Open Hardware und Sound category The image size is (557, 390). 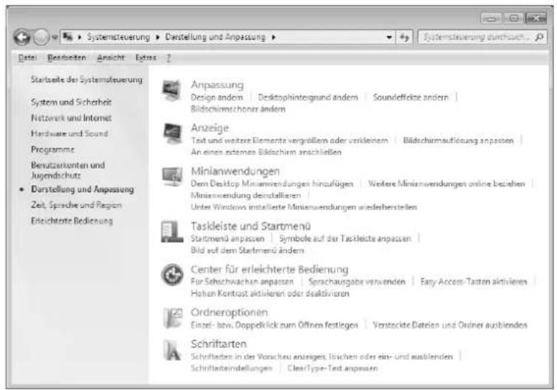pyautogui.click(x=69, y=133)
